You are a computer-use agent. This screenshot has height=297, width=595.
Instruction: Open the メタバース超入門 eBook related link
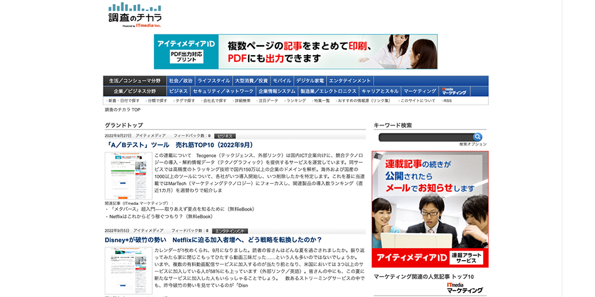coord(181,209)
